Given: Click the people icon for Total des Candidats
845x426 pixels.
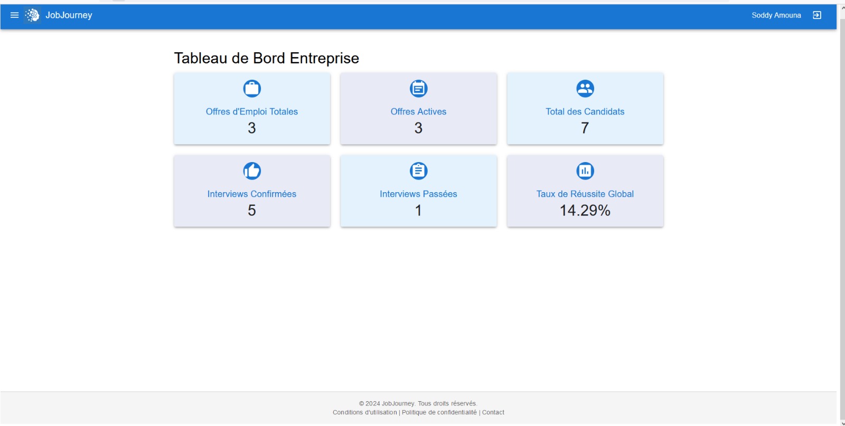Looking at the screenshot, I should [585, 89].
